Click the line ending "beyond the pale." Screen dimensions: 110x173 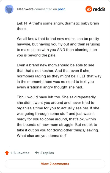37,55
